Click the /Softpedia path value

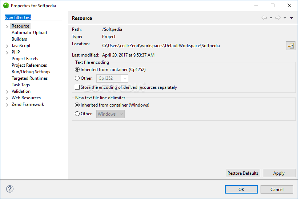pyautogui.click(x=112, y=29)
